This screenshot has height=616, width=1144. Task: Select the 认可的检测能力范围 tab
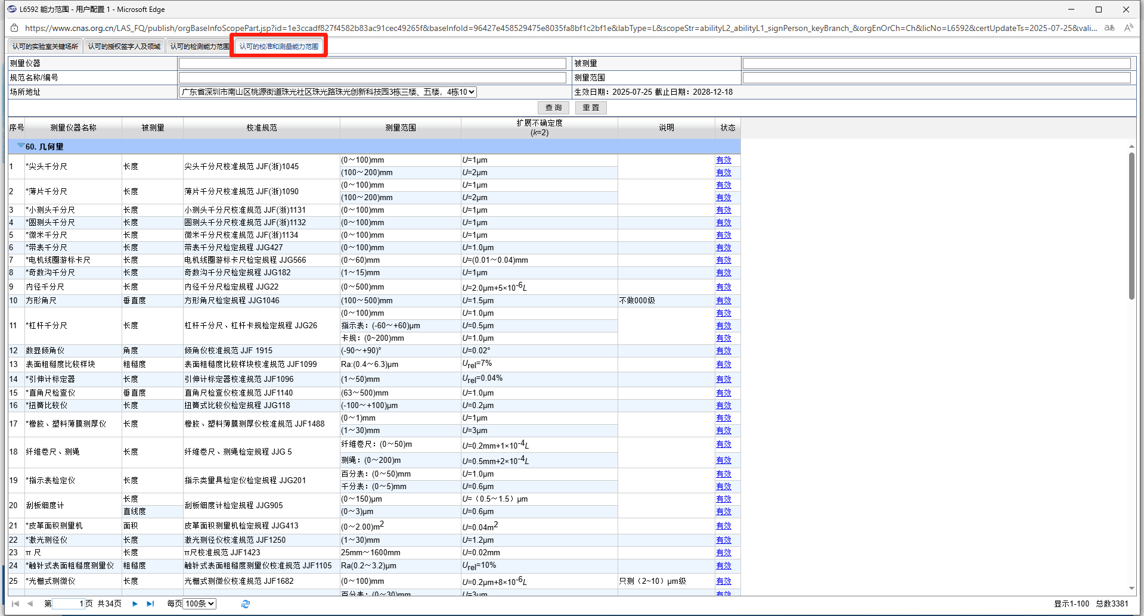(200, 46)
